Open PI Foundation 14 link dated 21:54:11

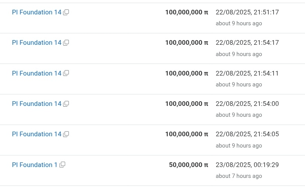[x=37, y=73]
